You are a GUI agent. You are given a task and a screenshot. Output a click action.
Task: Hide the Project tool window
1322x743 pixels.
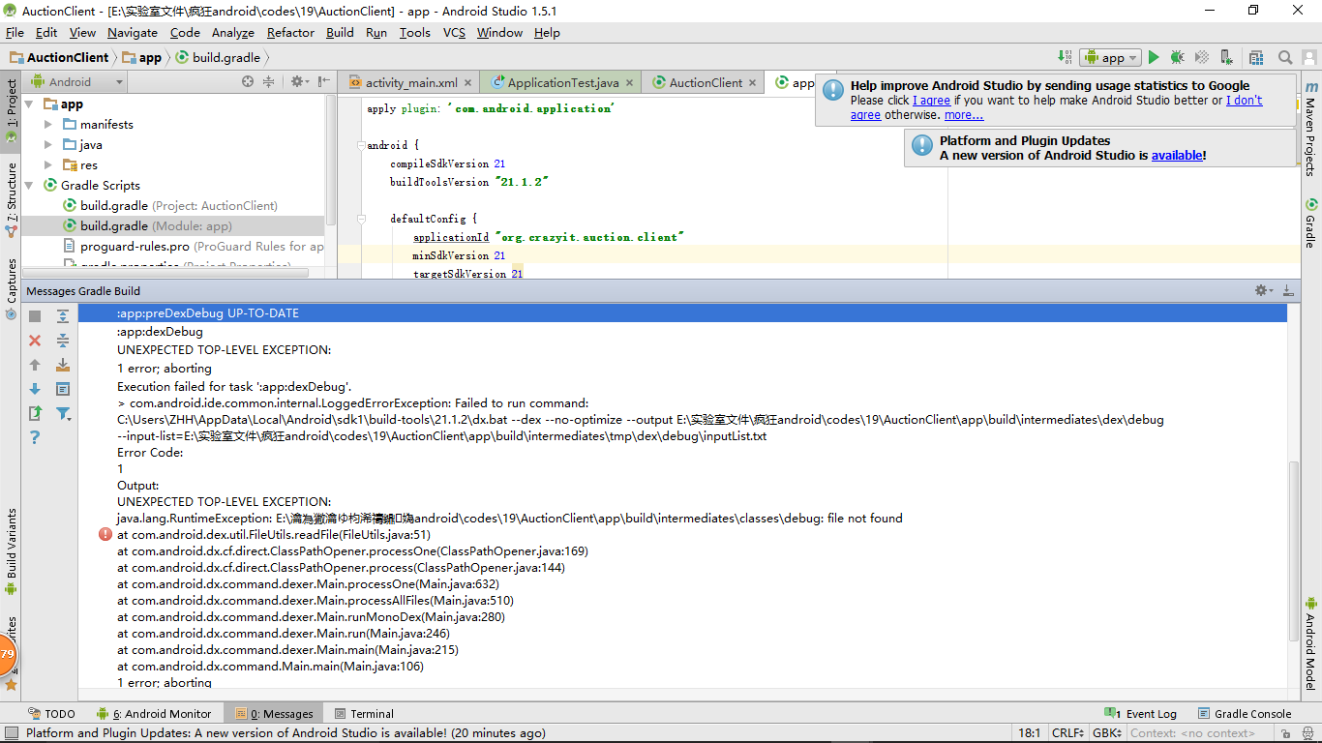324,82
